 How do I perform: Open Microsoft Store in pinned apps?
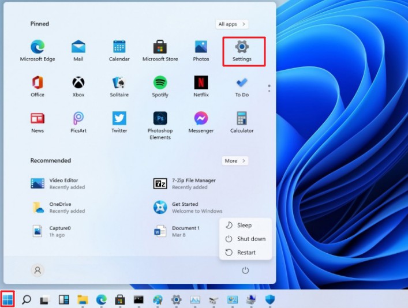pos(160,51)
